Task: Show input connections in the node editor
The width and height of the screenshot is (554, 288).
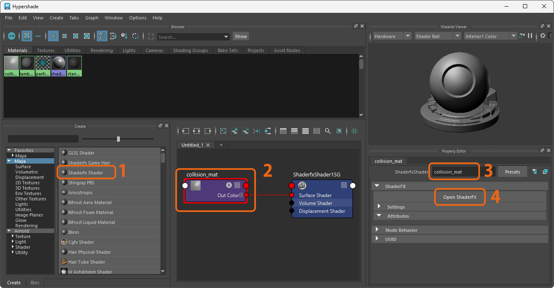Action: coord(185,131)
